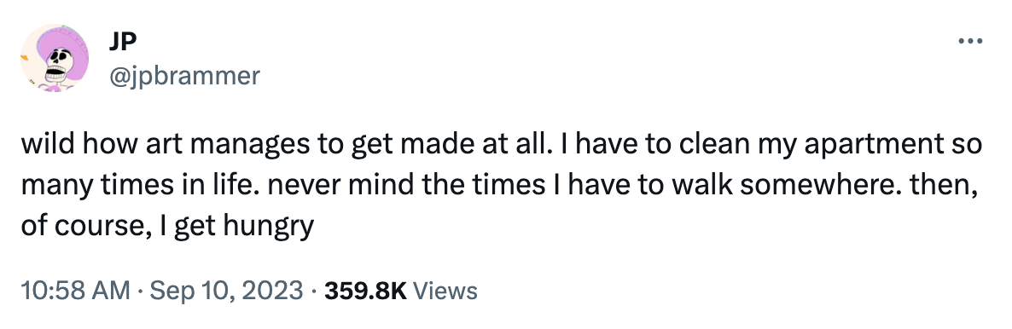Open the three-dot more options menu
This screenshot has width=1012, height=329.
[x=969, y=41]
